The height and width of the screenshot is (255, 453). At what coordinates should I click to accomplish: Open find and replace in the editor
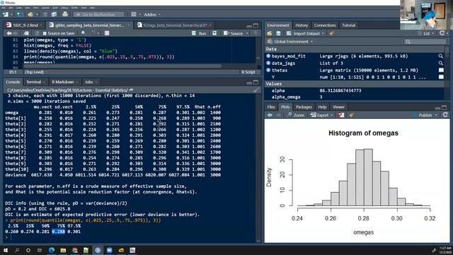[x=84, y=33]
